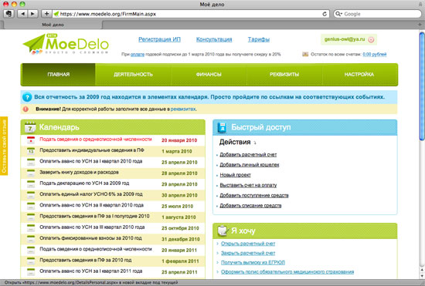Click calendar icon for 30 апреля 2010 row
The width and height of the screenshot is (425, 286).
click(31, 195)
